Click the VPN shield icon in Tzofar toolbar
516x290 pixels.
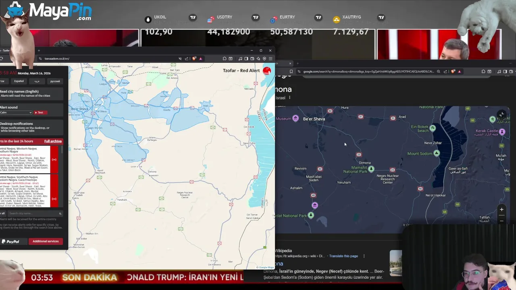pos(264,58)
